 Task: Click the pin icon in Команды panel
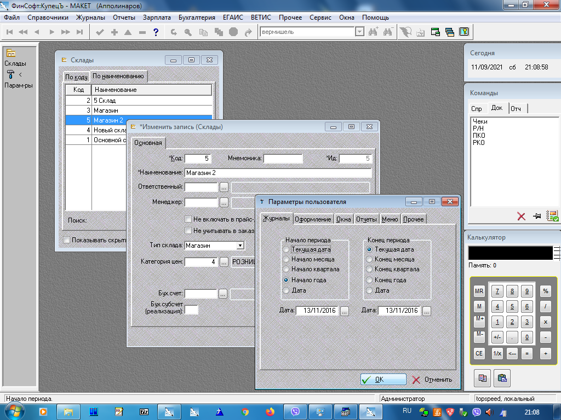pyautogui.click(x=537, y=217)
